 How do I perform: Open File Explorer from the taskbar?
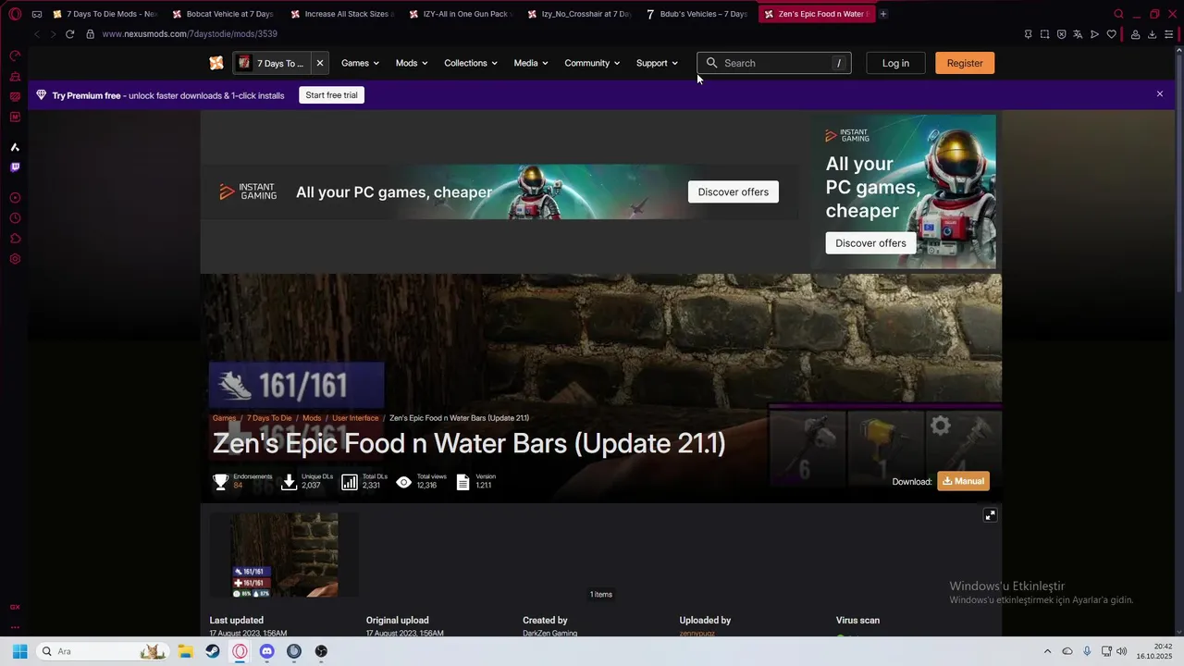click(185, 651)
